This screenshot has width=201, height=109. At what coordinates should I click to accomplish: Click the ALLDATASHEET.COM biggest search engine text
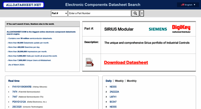pyautogui.click(x=41, y=33)
